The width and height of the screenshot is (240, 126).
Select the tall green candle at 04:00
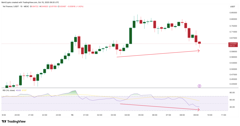131,35
